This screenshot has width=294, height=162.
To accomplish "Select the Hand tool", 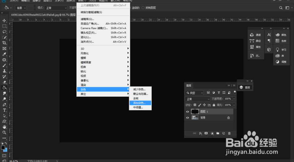I will tap(4, 127).
